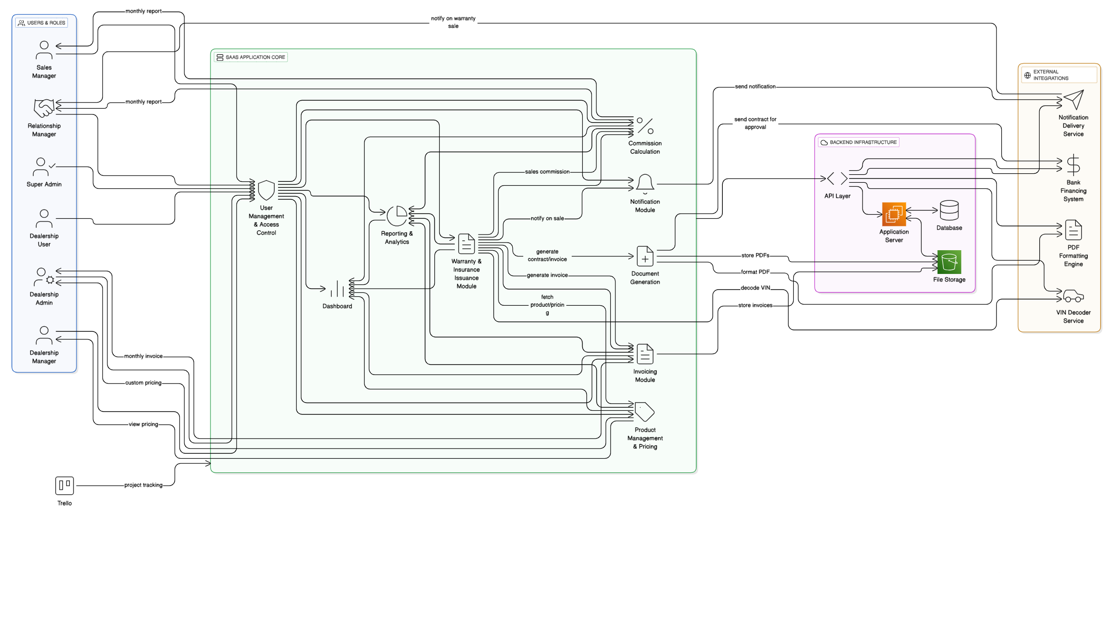1112x620 pixels.
Task: Click the orange Application Server icon
Action: pos(894,214)
